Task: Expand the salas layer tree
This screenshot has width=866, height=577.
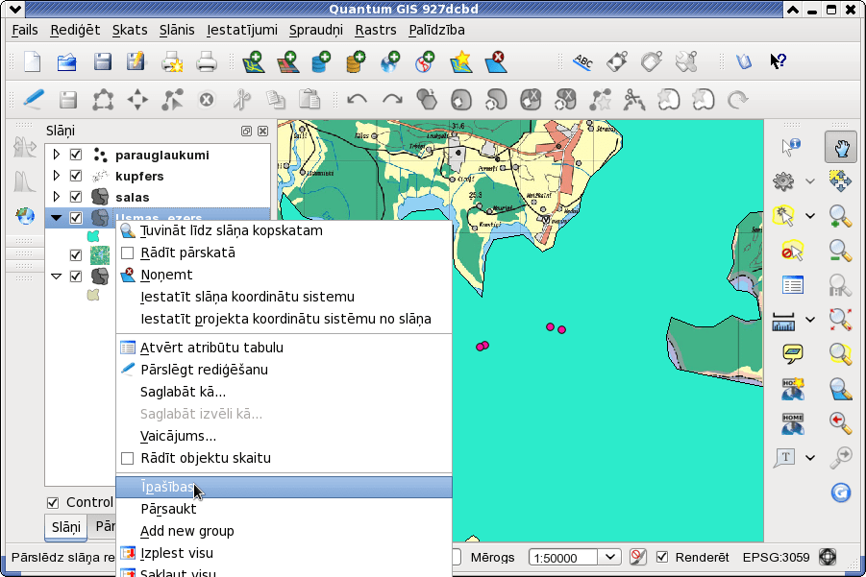Action: (x=57, y=197)
